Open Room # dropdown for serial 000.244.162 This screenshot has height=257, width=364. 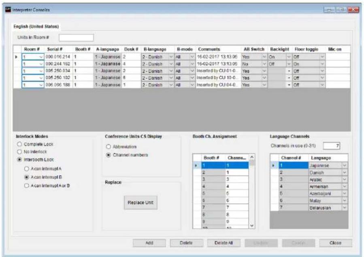pos(41,64)
